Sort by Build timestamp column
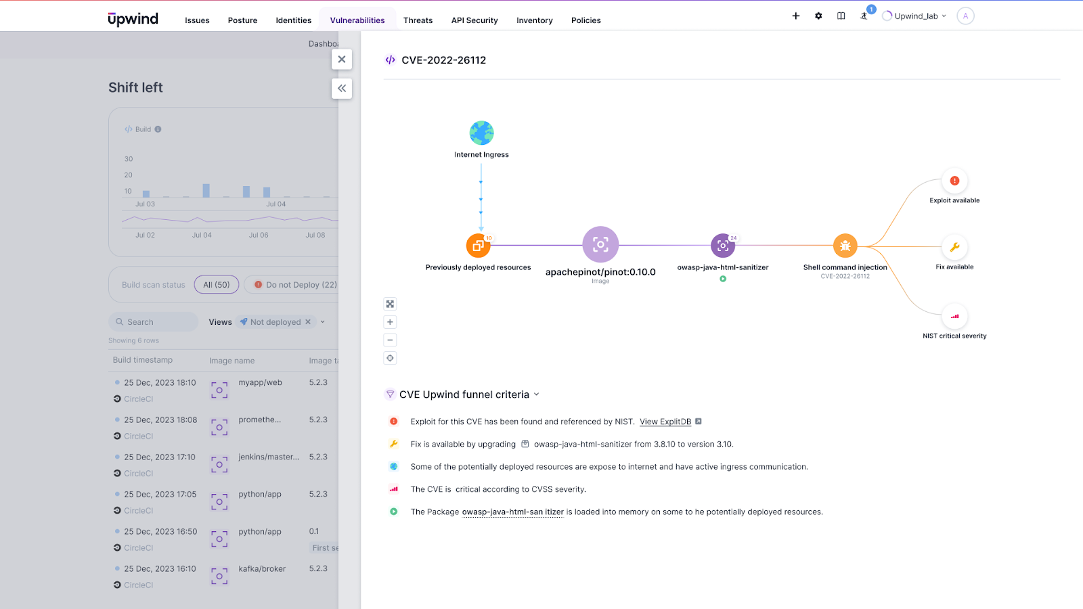This screenshot has width=1083, height=609. (x=143, y=360)
